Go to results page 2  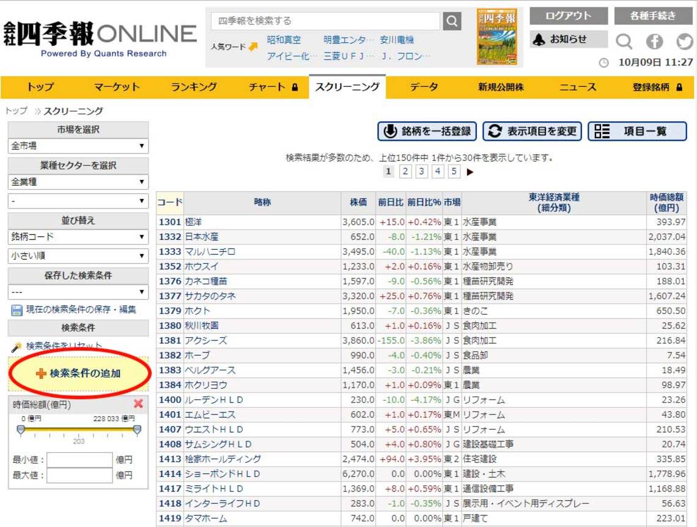point(405,171)
